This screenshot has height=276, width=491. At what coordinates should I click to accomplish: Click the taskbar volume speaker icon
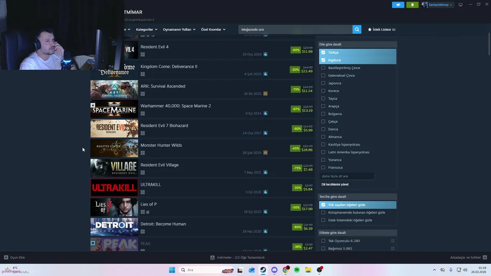point(465,270)
